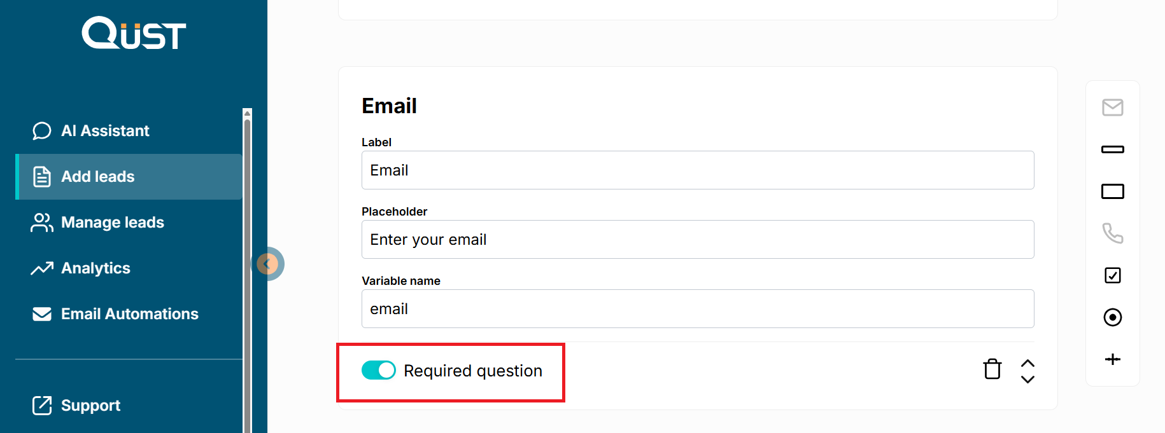Add long text area field

[x=1112, y=191]
